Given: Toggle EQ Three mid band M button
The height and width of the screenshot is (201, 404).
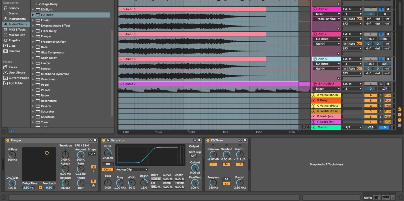Looking at the screenshot, I should [226, 164].
